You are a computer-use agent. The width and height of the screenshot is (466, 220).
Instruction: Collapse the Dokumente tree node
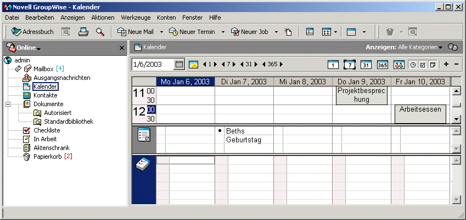coord(8,104)
